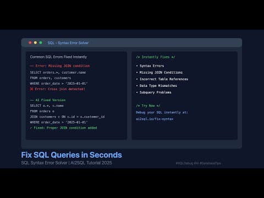Click the 'Fix SQL Queries in Seconds' headline
This screenshot has width=264, height=198.
tap(71, 155)
